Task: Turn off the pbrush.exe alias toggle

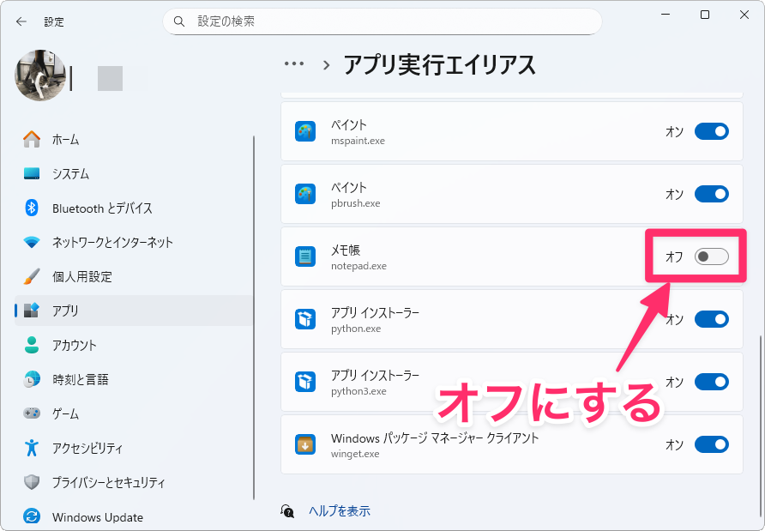Action: (x=711, y=194)
